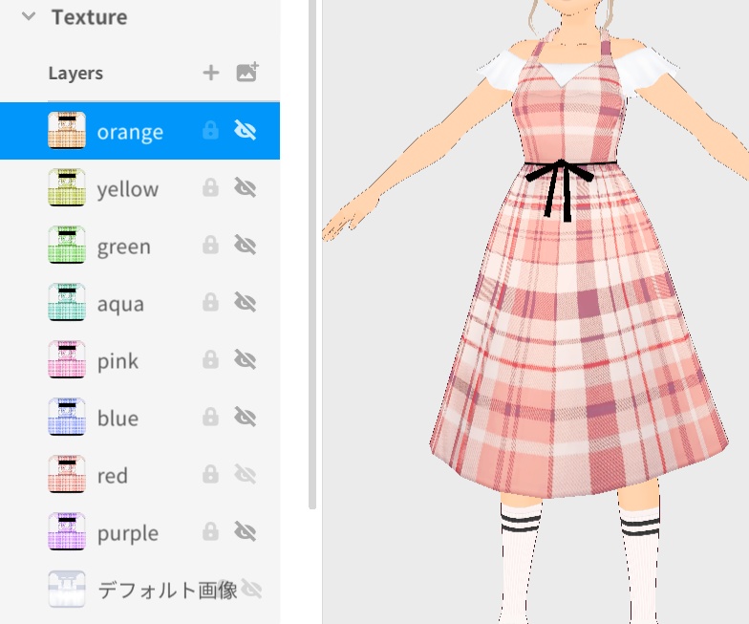This screenshot has height=624, width=749.
Task: Toggle visibility of purple layer
Action: (245, 531)
